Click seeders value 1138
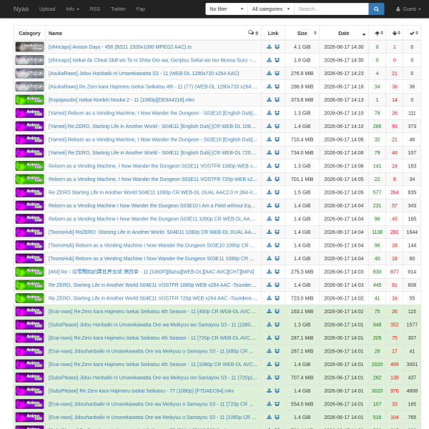The image size is (429, 429). pos(377,232)
